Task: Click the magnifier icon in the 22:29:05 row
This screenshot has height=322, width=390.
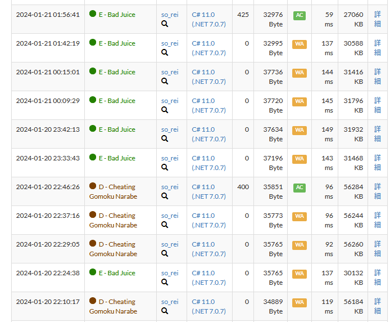Action: [165, 253]
